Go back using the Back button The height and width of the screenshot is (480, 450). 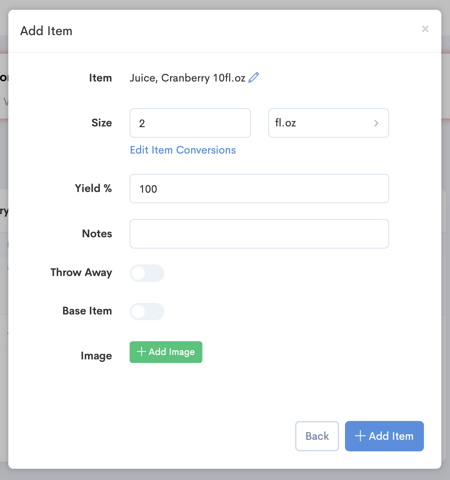(317, 436)
